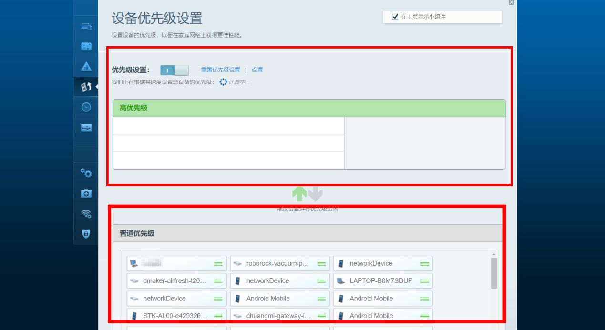
Task: Open the Wireless settings Wi-Fi icon
Action: pyautogui.click(x=86, y=214)
